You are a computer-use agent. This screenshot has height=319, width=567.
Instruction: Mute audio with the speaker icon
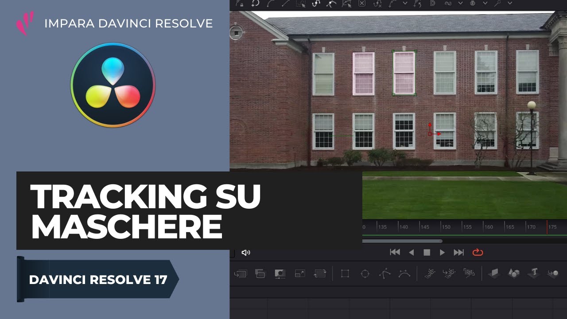pyautogui.click(x=246, y=253)
